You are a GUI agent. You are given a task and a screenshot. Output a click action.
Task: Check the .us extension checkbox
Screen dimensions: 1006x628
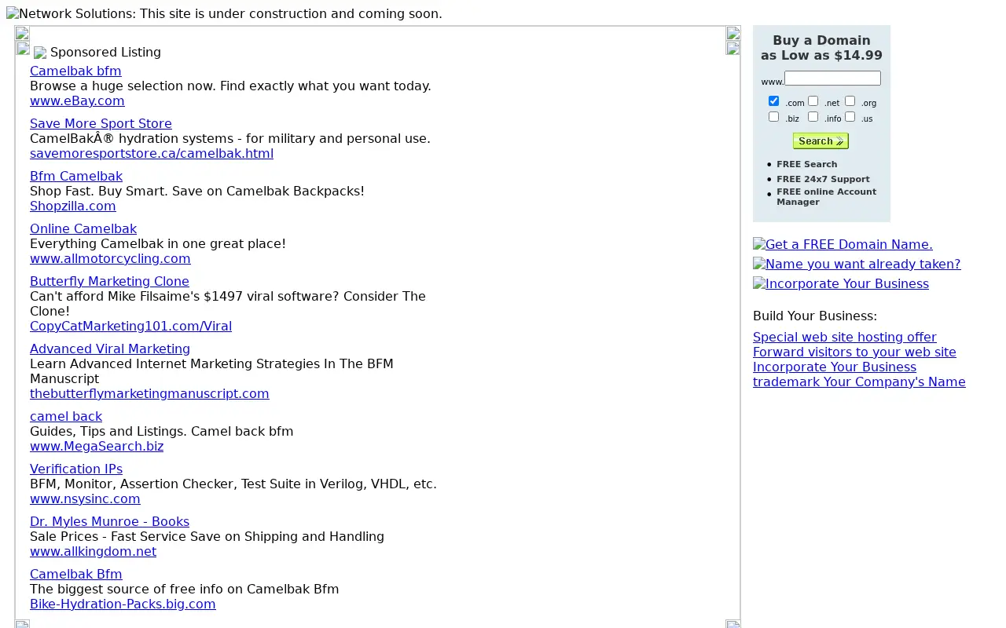[850, 117]
